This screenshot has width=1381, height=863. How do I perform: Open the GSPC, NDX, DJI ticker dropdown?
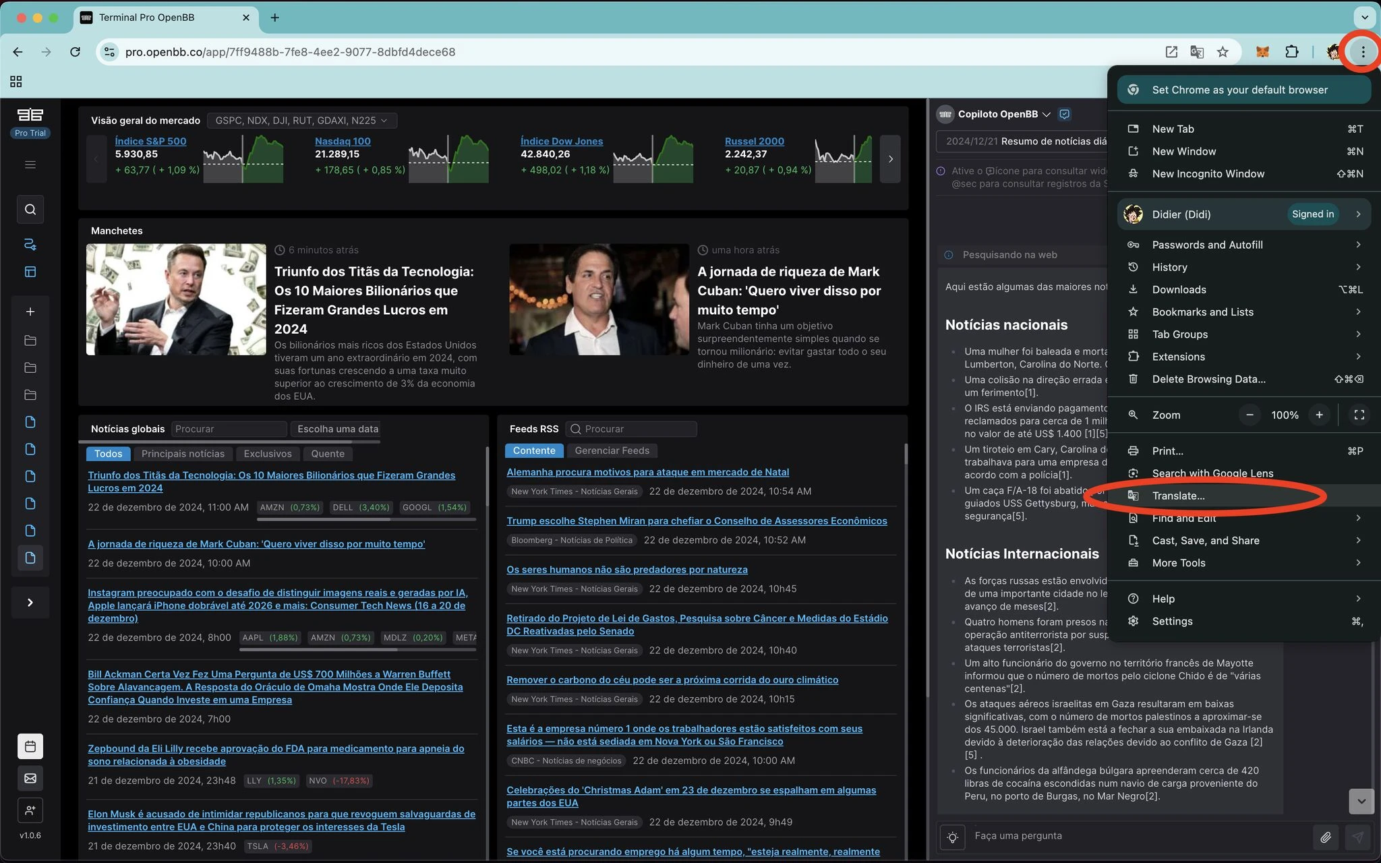[301, 121]
